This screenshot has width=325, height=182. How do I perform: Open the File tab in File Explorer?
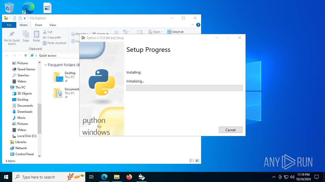click(9, 25)
